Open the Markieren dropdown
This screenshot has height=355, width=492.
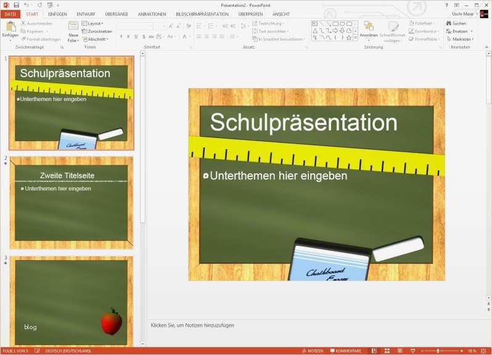click(460, 39)
